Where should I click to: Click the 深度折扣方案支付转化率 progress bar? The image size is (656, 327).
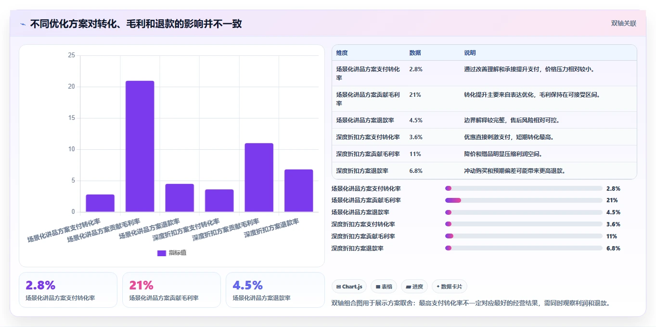click(524, 224)
